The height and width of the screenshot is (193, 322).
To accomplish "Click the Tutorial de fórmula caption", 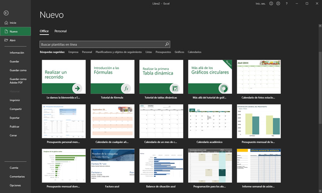I will [112, 98].
